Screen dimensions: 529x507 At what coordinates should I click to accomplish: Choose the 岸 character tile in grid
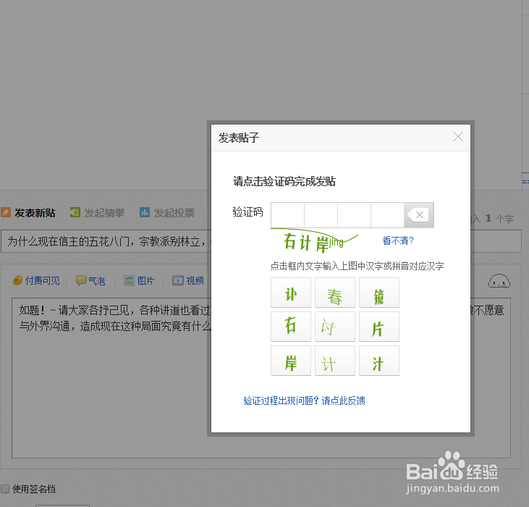click(x=291, y=361)
